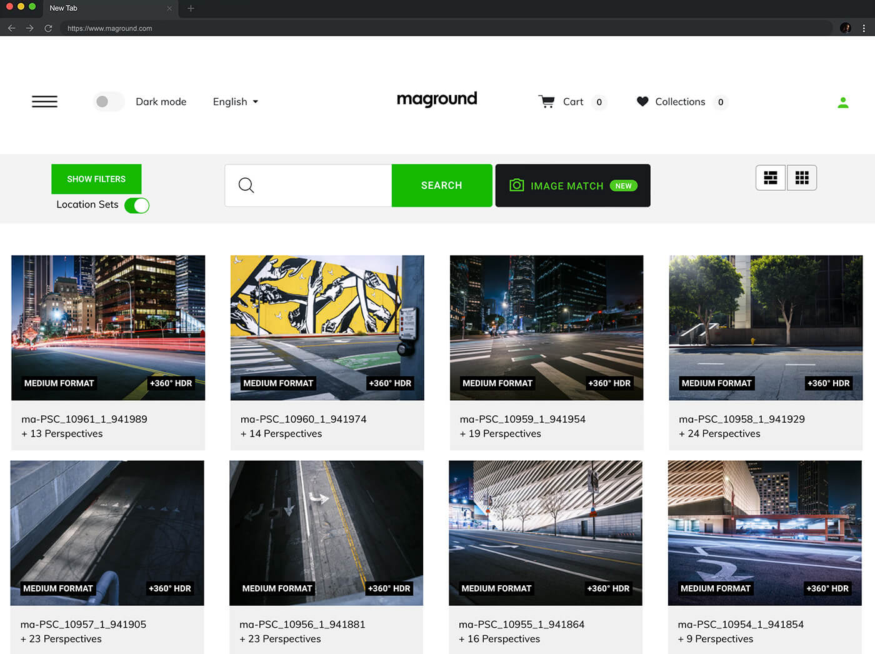Open the browser three-dot menu

864,28
